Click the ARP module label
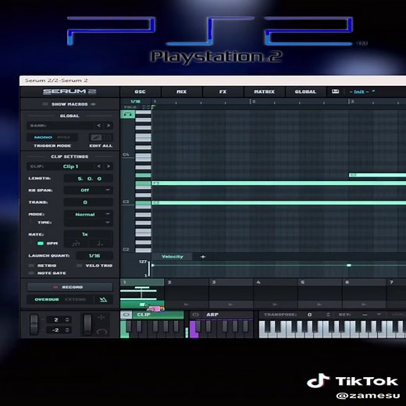The width and height of the screenshot is (406, 406). click(212, 315)
